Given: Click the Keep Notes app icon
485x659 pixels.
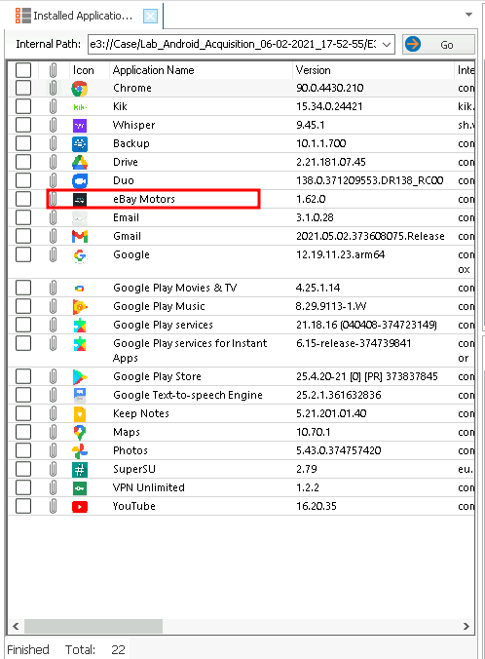Looking at the screenshot, I should [80, 414].
